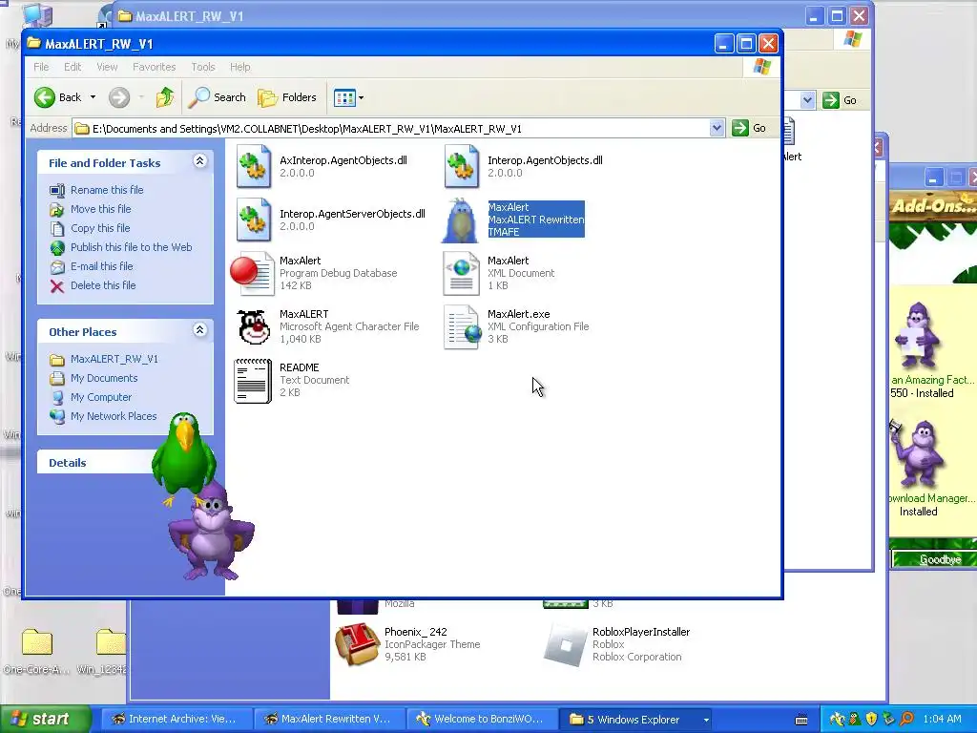
Task: Select README text document icon
Action: [252, 381]
